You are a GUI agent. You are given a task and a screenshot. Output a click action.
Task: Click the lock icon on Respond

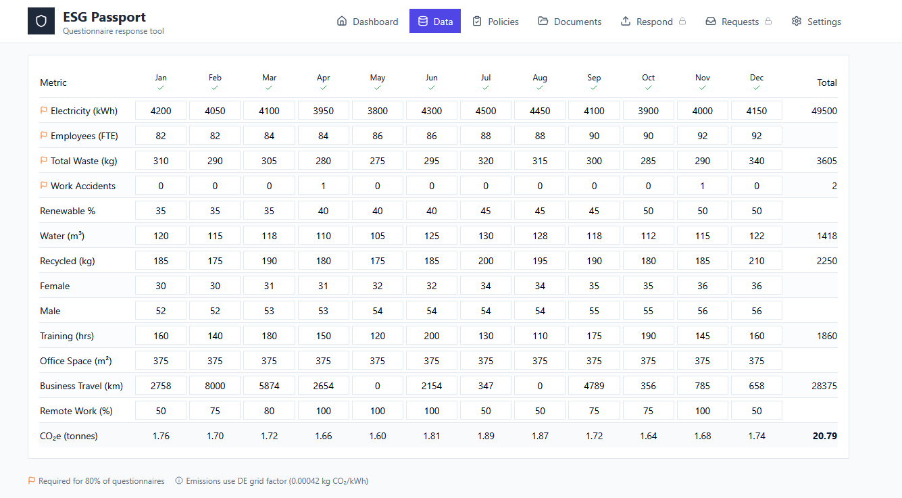[x=682, y=21]
